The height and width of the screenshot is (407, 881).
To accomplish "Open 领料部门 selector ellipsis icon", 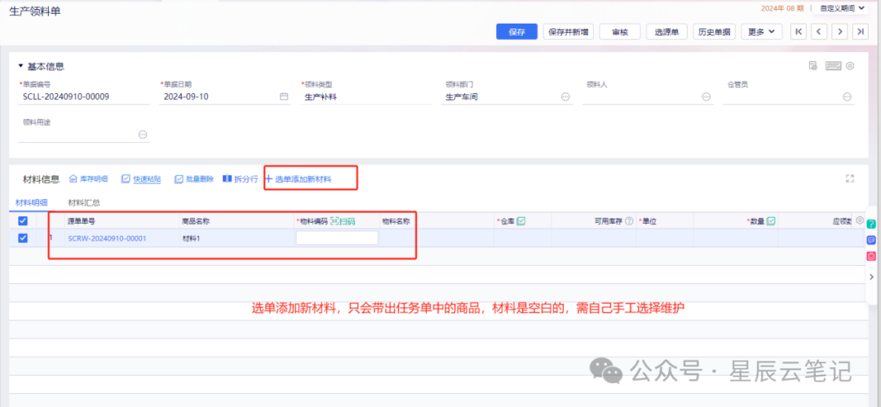I will [x=566, y=97].
